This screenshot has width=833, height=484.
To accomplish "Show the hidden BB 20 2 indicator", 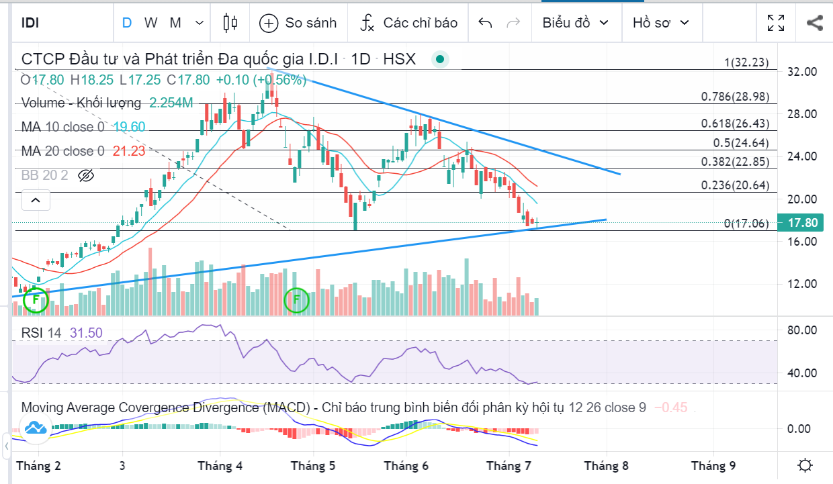I will click(x=85, y=176).
